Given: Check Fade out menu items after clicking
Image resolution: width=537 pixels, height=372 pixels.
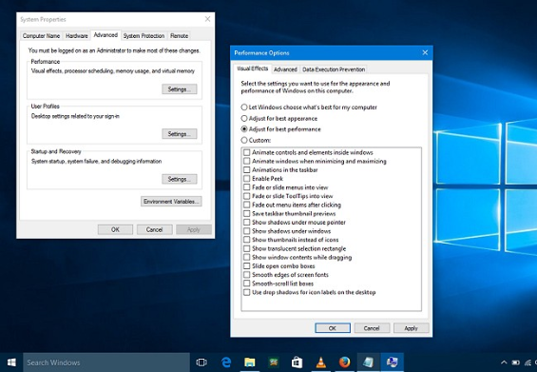Looking at the screenshot, I should tap(246, 205).
